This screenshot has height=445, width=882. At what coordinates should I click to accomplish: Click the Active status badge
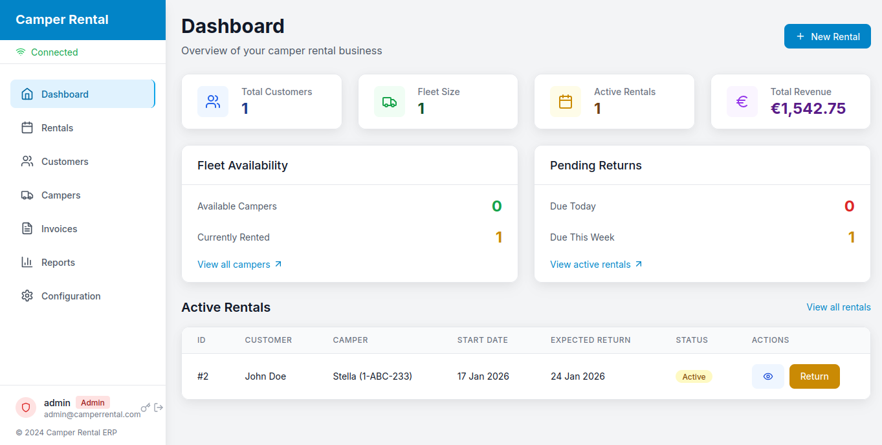click(x=694, y=376)
